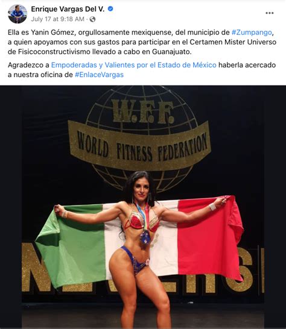Open the Enrique Vargas Del V. profile name
The image size is (286, 329).
[x=68, y=9]
